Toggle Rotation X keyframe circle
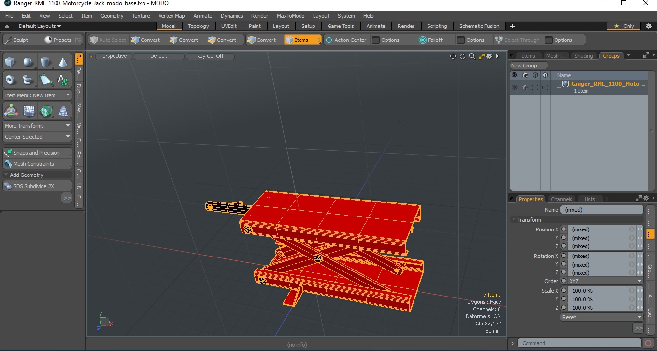 point(564,256)
